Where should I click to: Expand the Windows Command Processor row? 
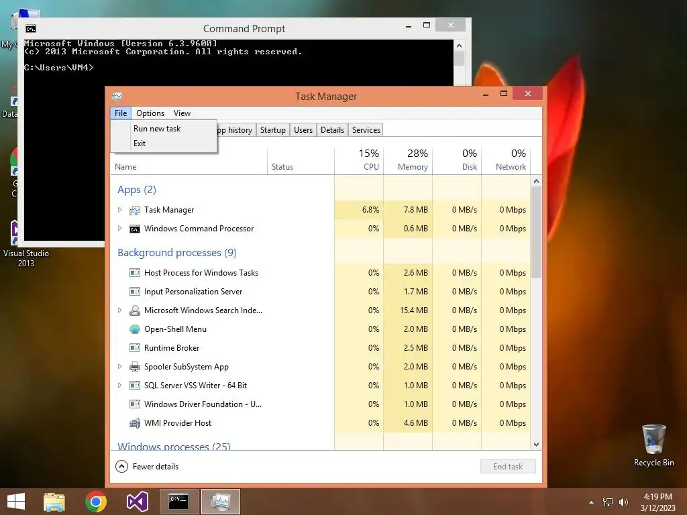[119, 229]
